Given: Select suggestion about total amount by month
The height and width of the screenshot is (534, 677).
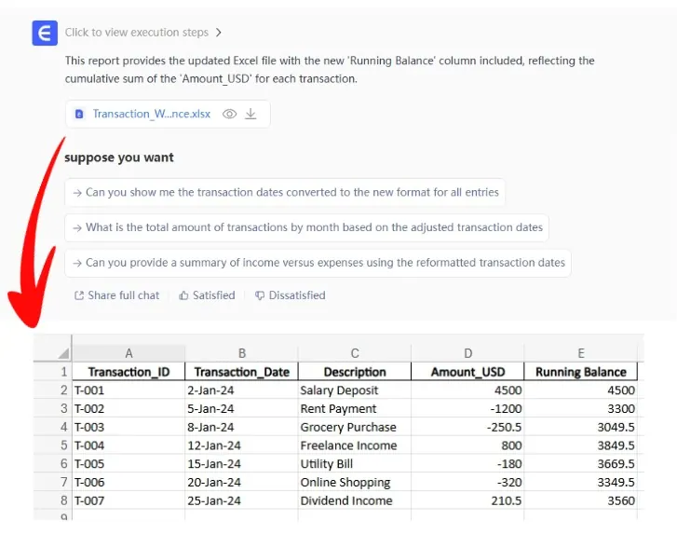Looking at the screenshot, I should pos(306,227).
